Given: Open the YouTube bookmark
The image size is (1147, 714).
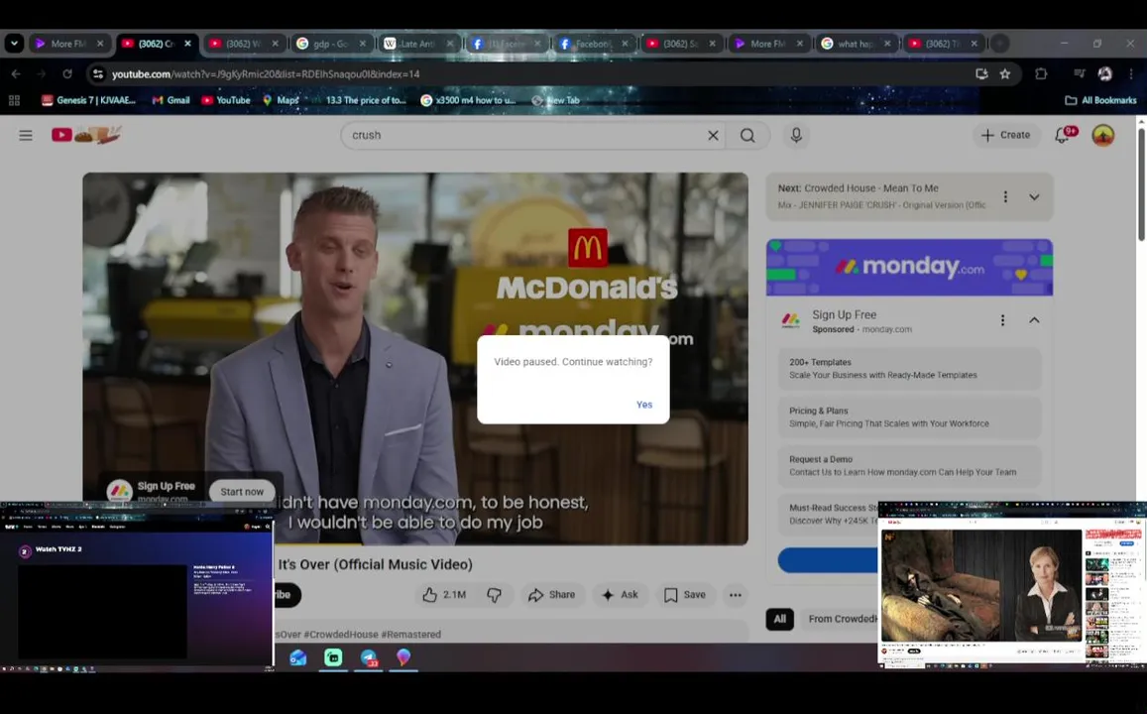Looking at the screenshot, I should click(x=226, y=100).
